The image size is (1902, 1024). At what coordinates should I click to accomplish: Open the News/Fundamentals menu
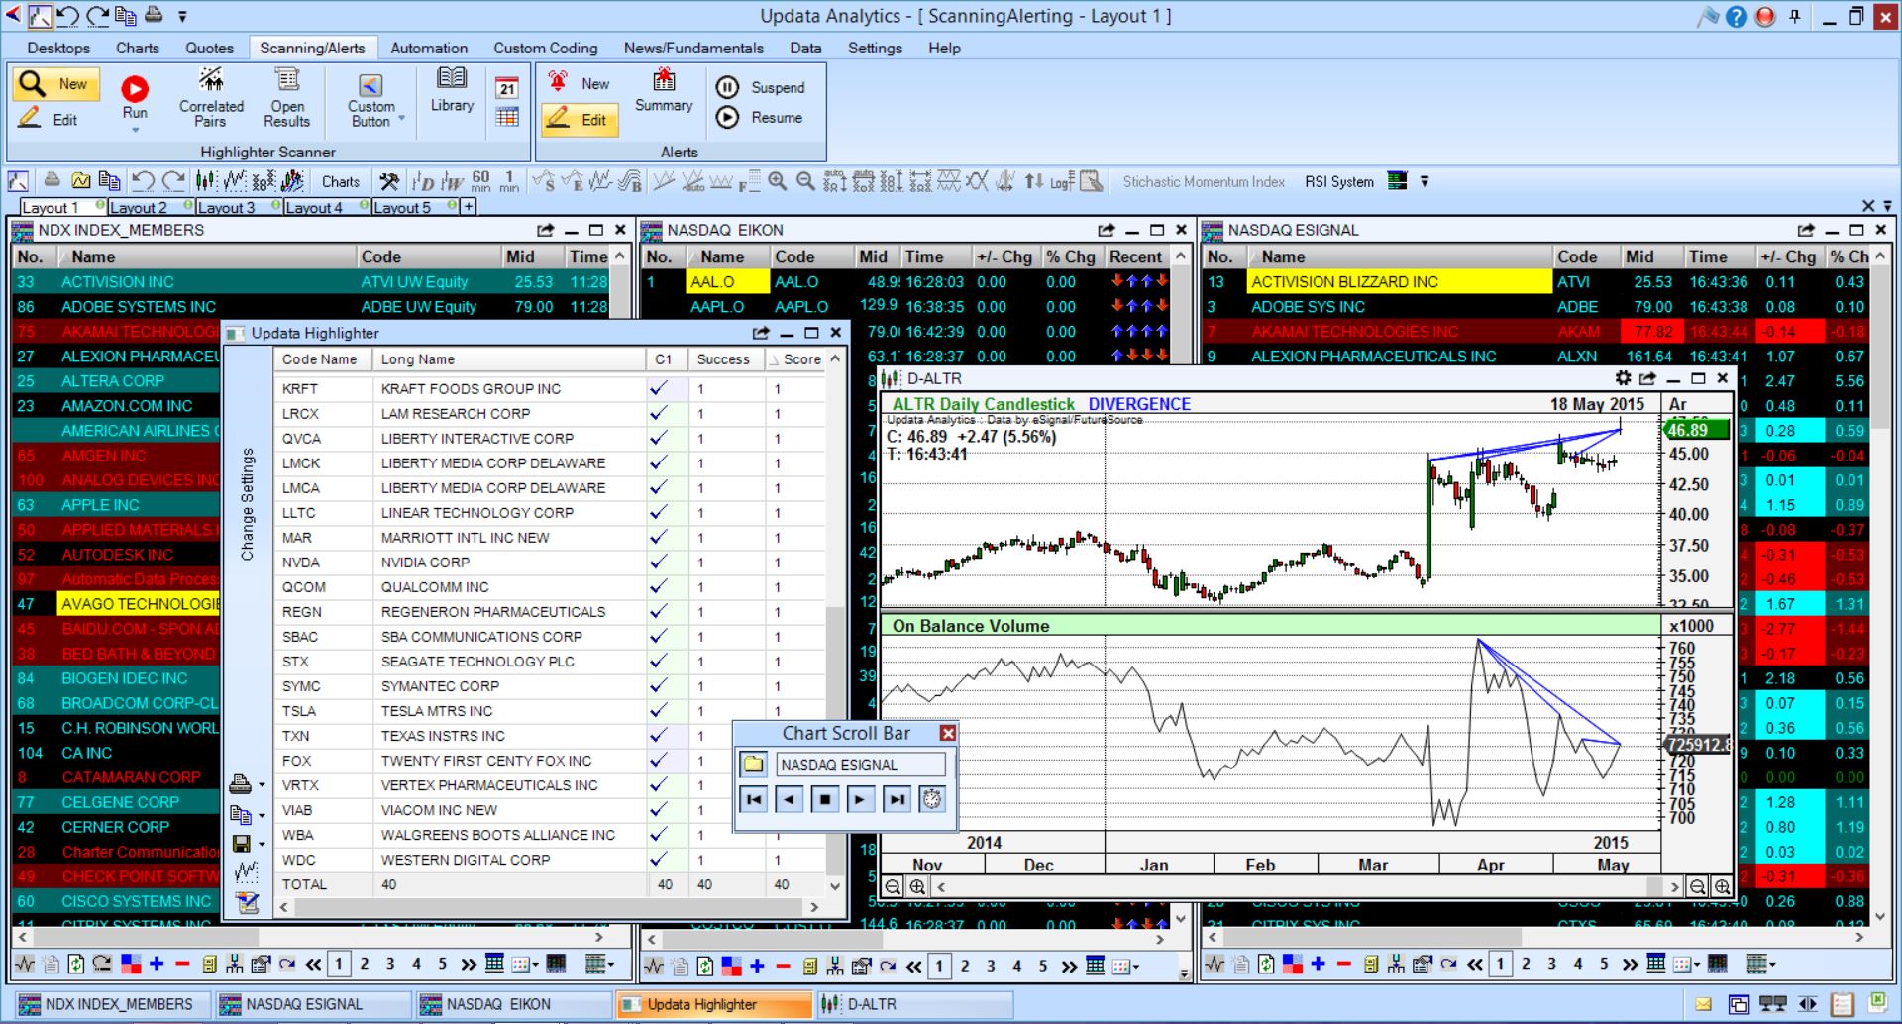coord(693,48)
